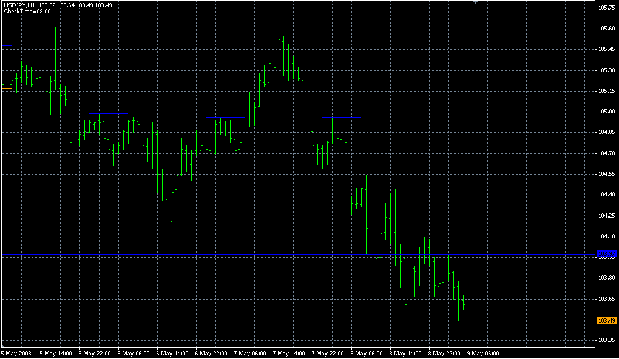This screenshot has width=619, height=359.
Task: Click the '7 May 14:00' time label
Action: pos(289,354)
